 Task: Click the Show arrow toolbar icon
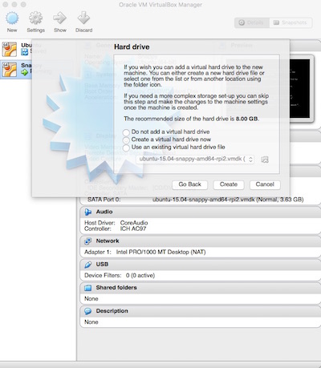coord(59,18)
